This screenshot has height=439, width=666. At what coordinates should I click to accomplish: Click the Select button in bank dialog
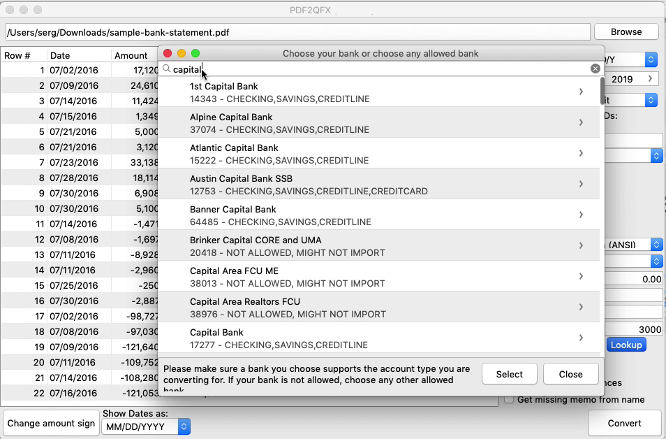pyautogui.click(x=509, y=374)
